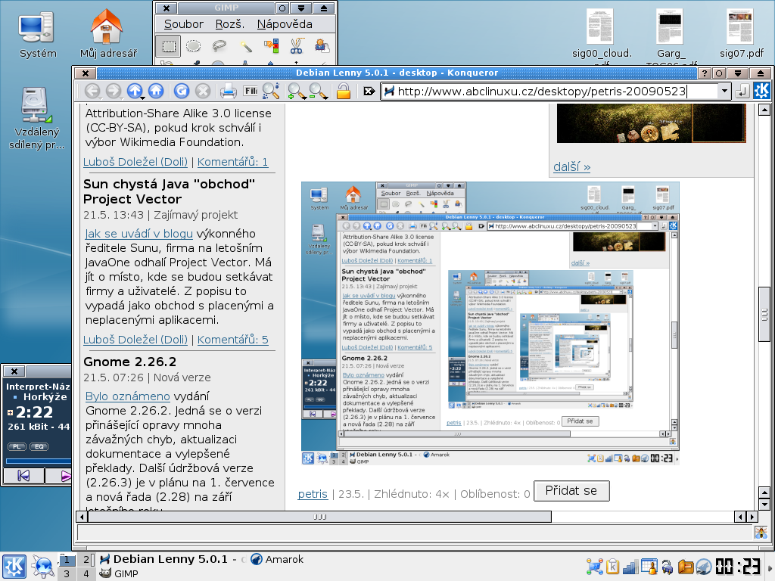Open sig07.pdf desktop file
The image size is (775, 581).
(x=742, y=33)
